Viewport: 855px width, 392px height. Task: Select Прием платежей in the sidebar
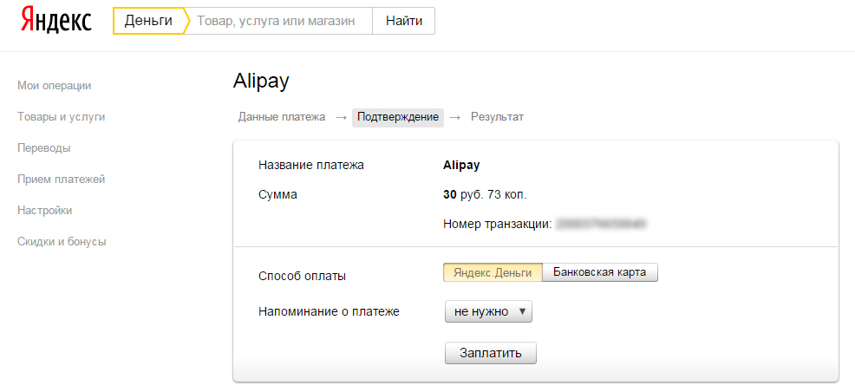61,179
